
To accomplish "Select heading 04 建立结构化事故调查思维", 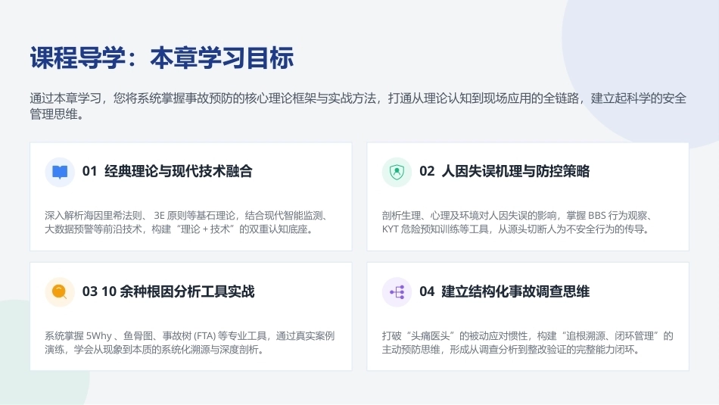I will tap(504, 291).
